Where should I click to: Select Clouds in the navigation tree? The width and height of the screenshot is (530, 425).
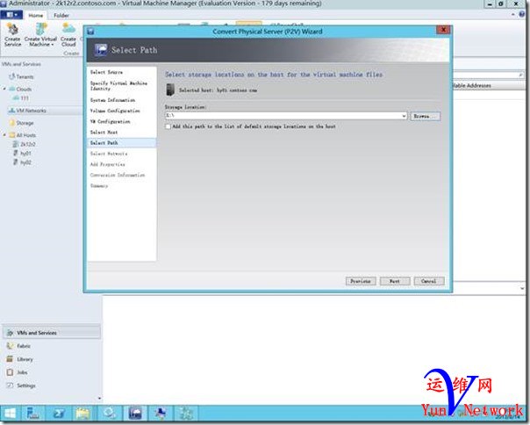click(x=24, y=89)
